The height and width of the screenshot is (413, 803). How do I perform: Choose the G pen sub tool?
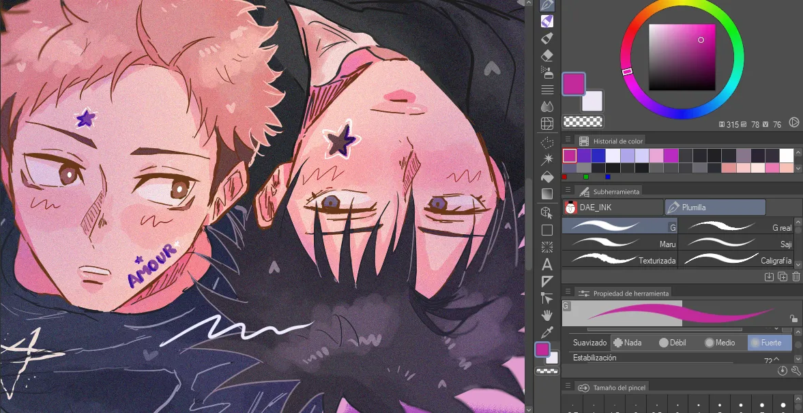(x=619, y=226)
